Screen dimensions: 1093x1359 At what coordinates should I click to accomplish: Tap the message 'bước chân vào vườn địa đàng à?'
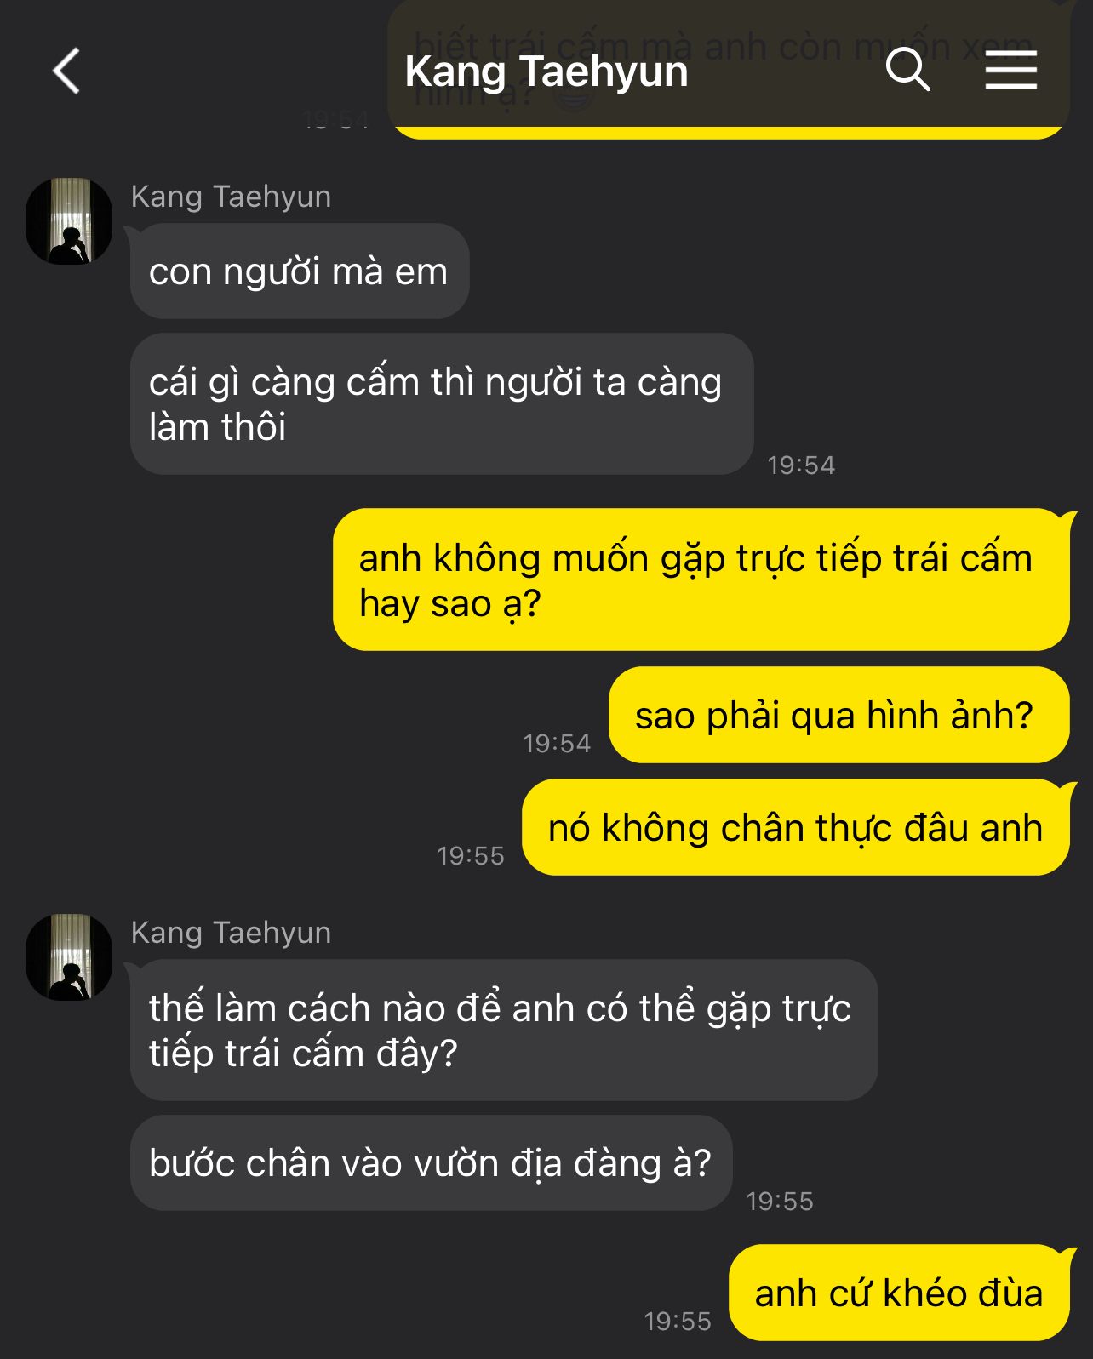coord(431,1163)
